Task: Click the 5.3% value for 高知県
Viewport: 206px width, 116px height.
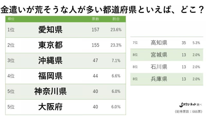Action: (x=196, y=43)
